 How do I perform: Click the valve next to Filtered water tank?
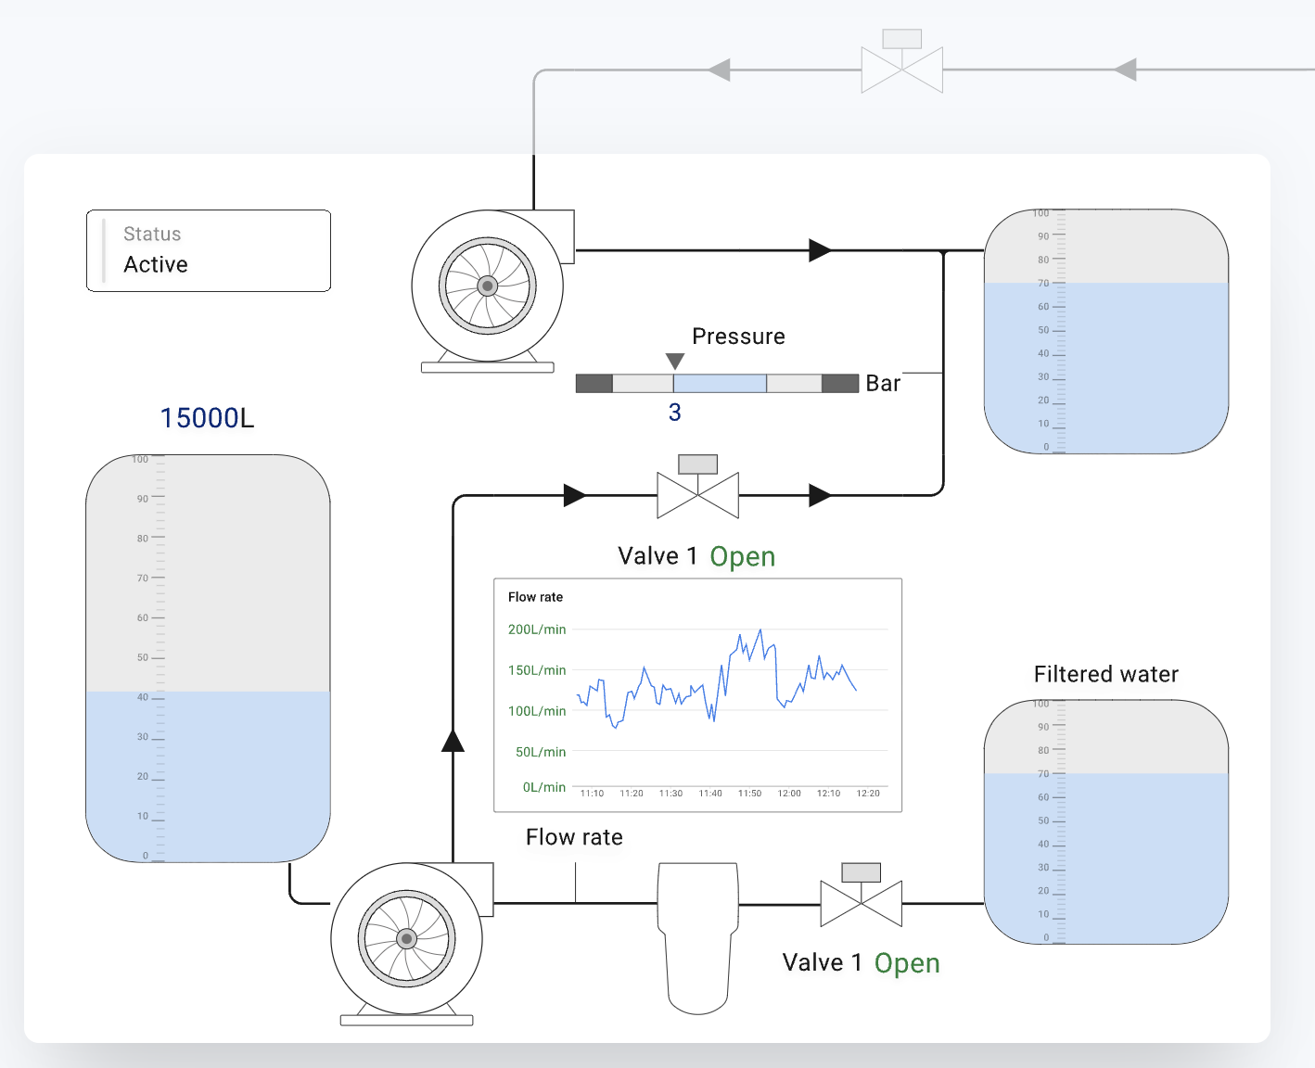pos(861,898)
